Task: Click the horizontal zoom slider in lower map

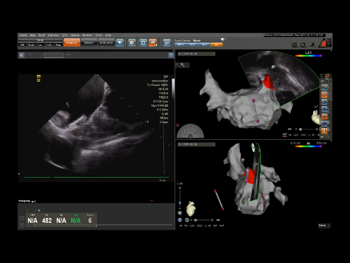Action: [x=203, y=220]
